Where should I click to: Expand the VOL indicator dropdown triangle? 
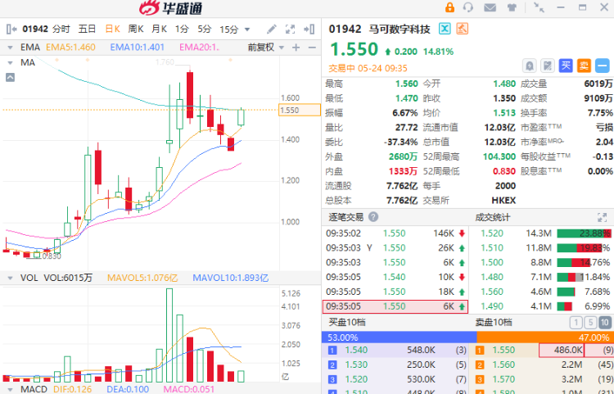(x=10, y=279)
